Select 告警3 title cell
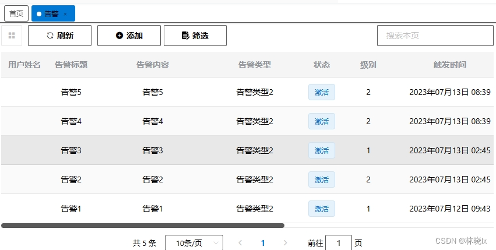This screenshot has width=496, height=250. [x=71, y=150]
